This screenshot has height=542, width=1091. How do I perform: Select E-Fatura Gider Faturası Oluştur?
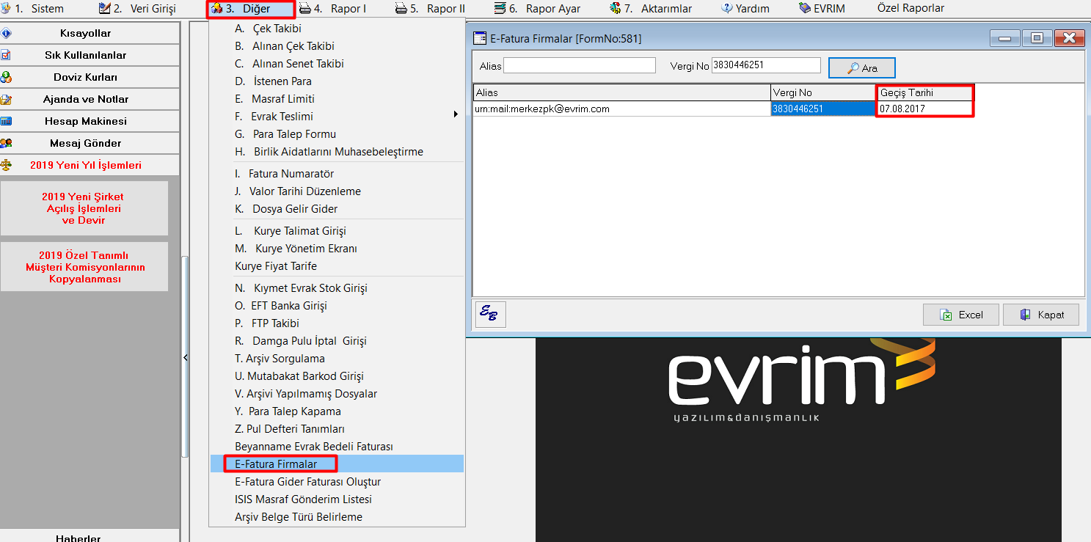[x=307, y=482]
